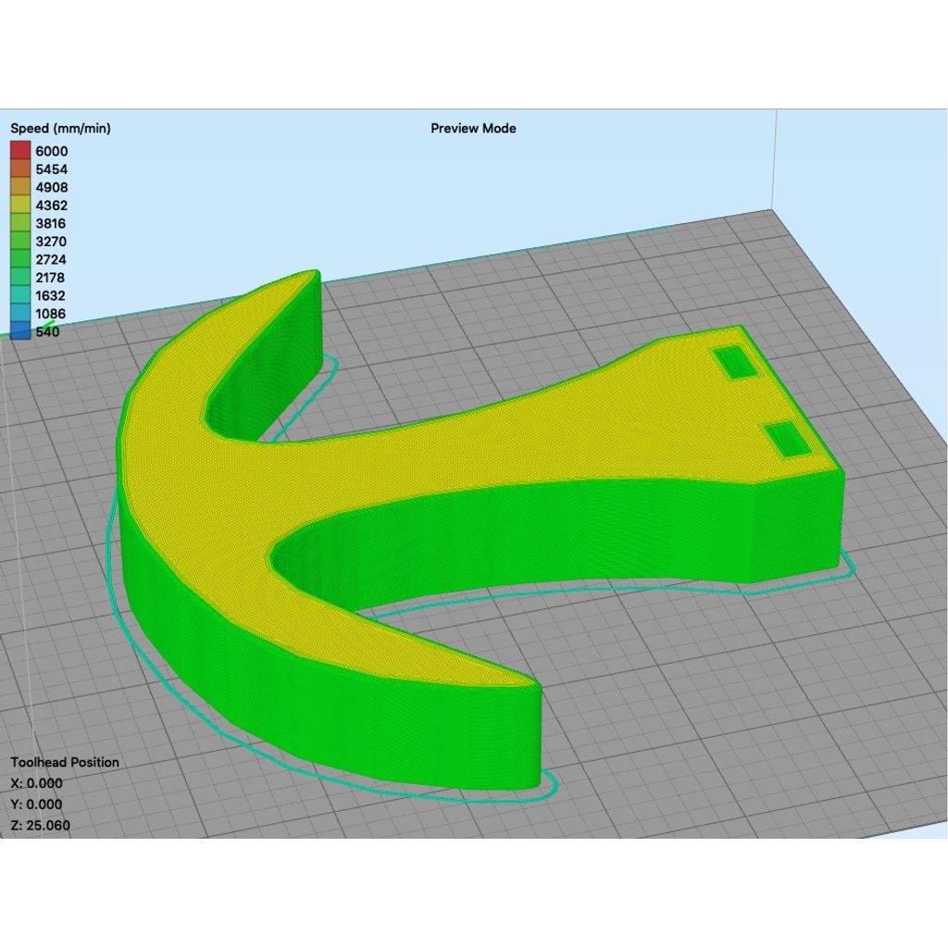The height and width of the screenshot is (948, 948).
Task: Select the toolhead Y: 0.000 readout
Action: tap(37, 805)
